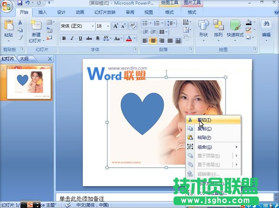Screen dimensions: 279x208
Task: Clear all formatting with eraser icon
Action: (133, 26)
